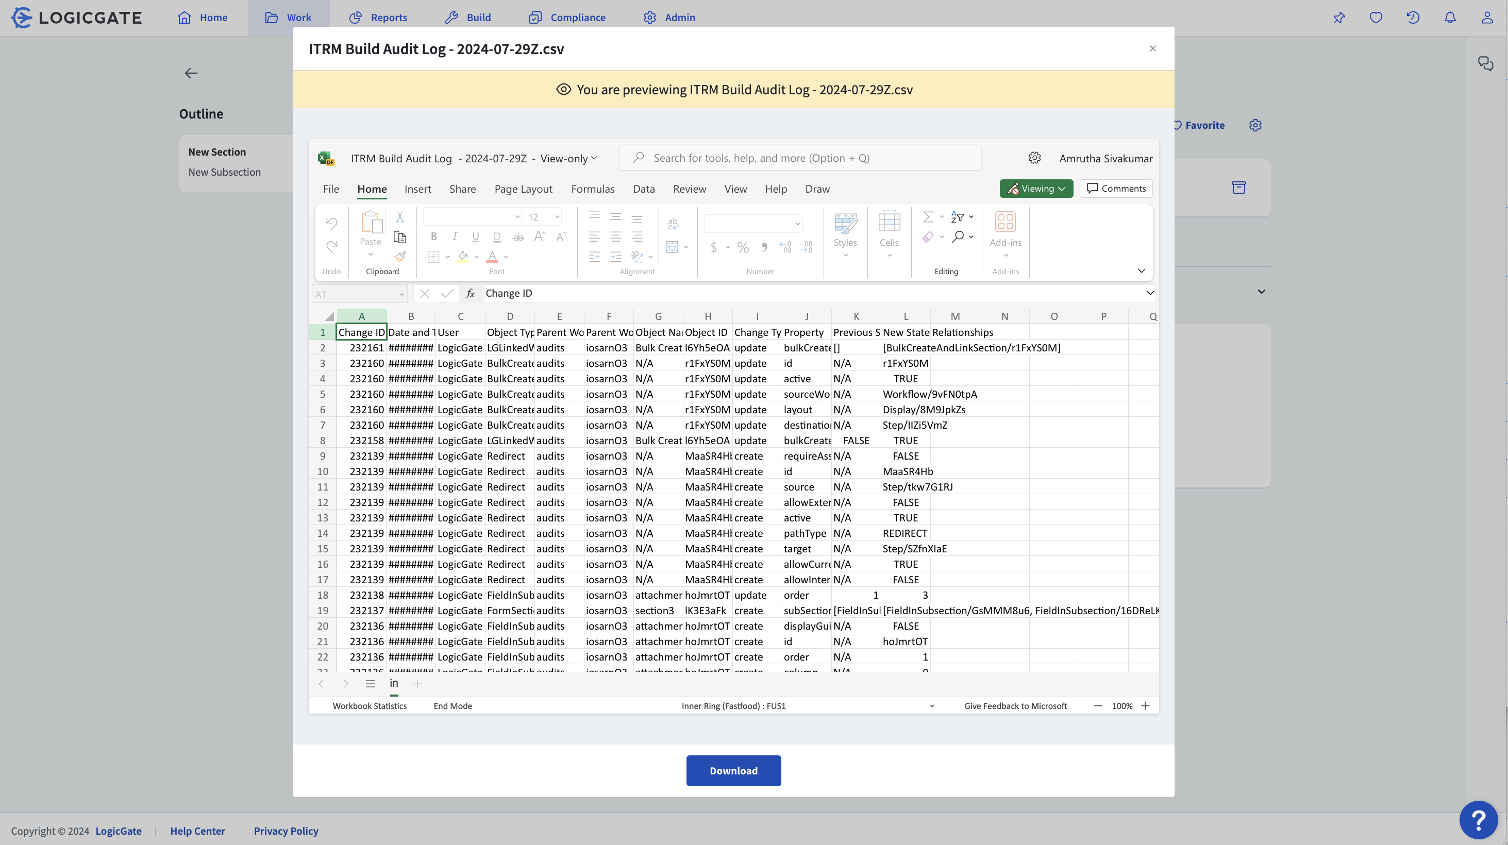Open the Help Center link

coord(197,831)
